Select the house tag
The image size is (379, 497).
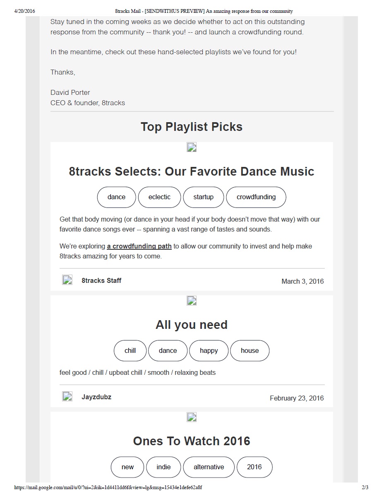[x=249, y=351]
